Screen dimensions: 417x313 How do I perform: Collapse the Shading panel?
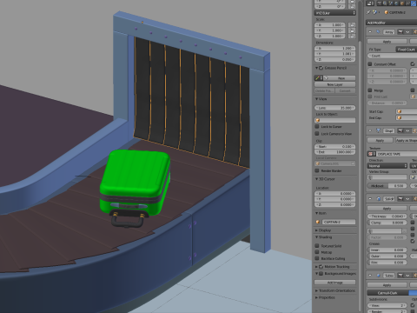point(316,237)
